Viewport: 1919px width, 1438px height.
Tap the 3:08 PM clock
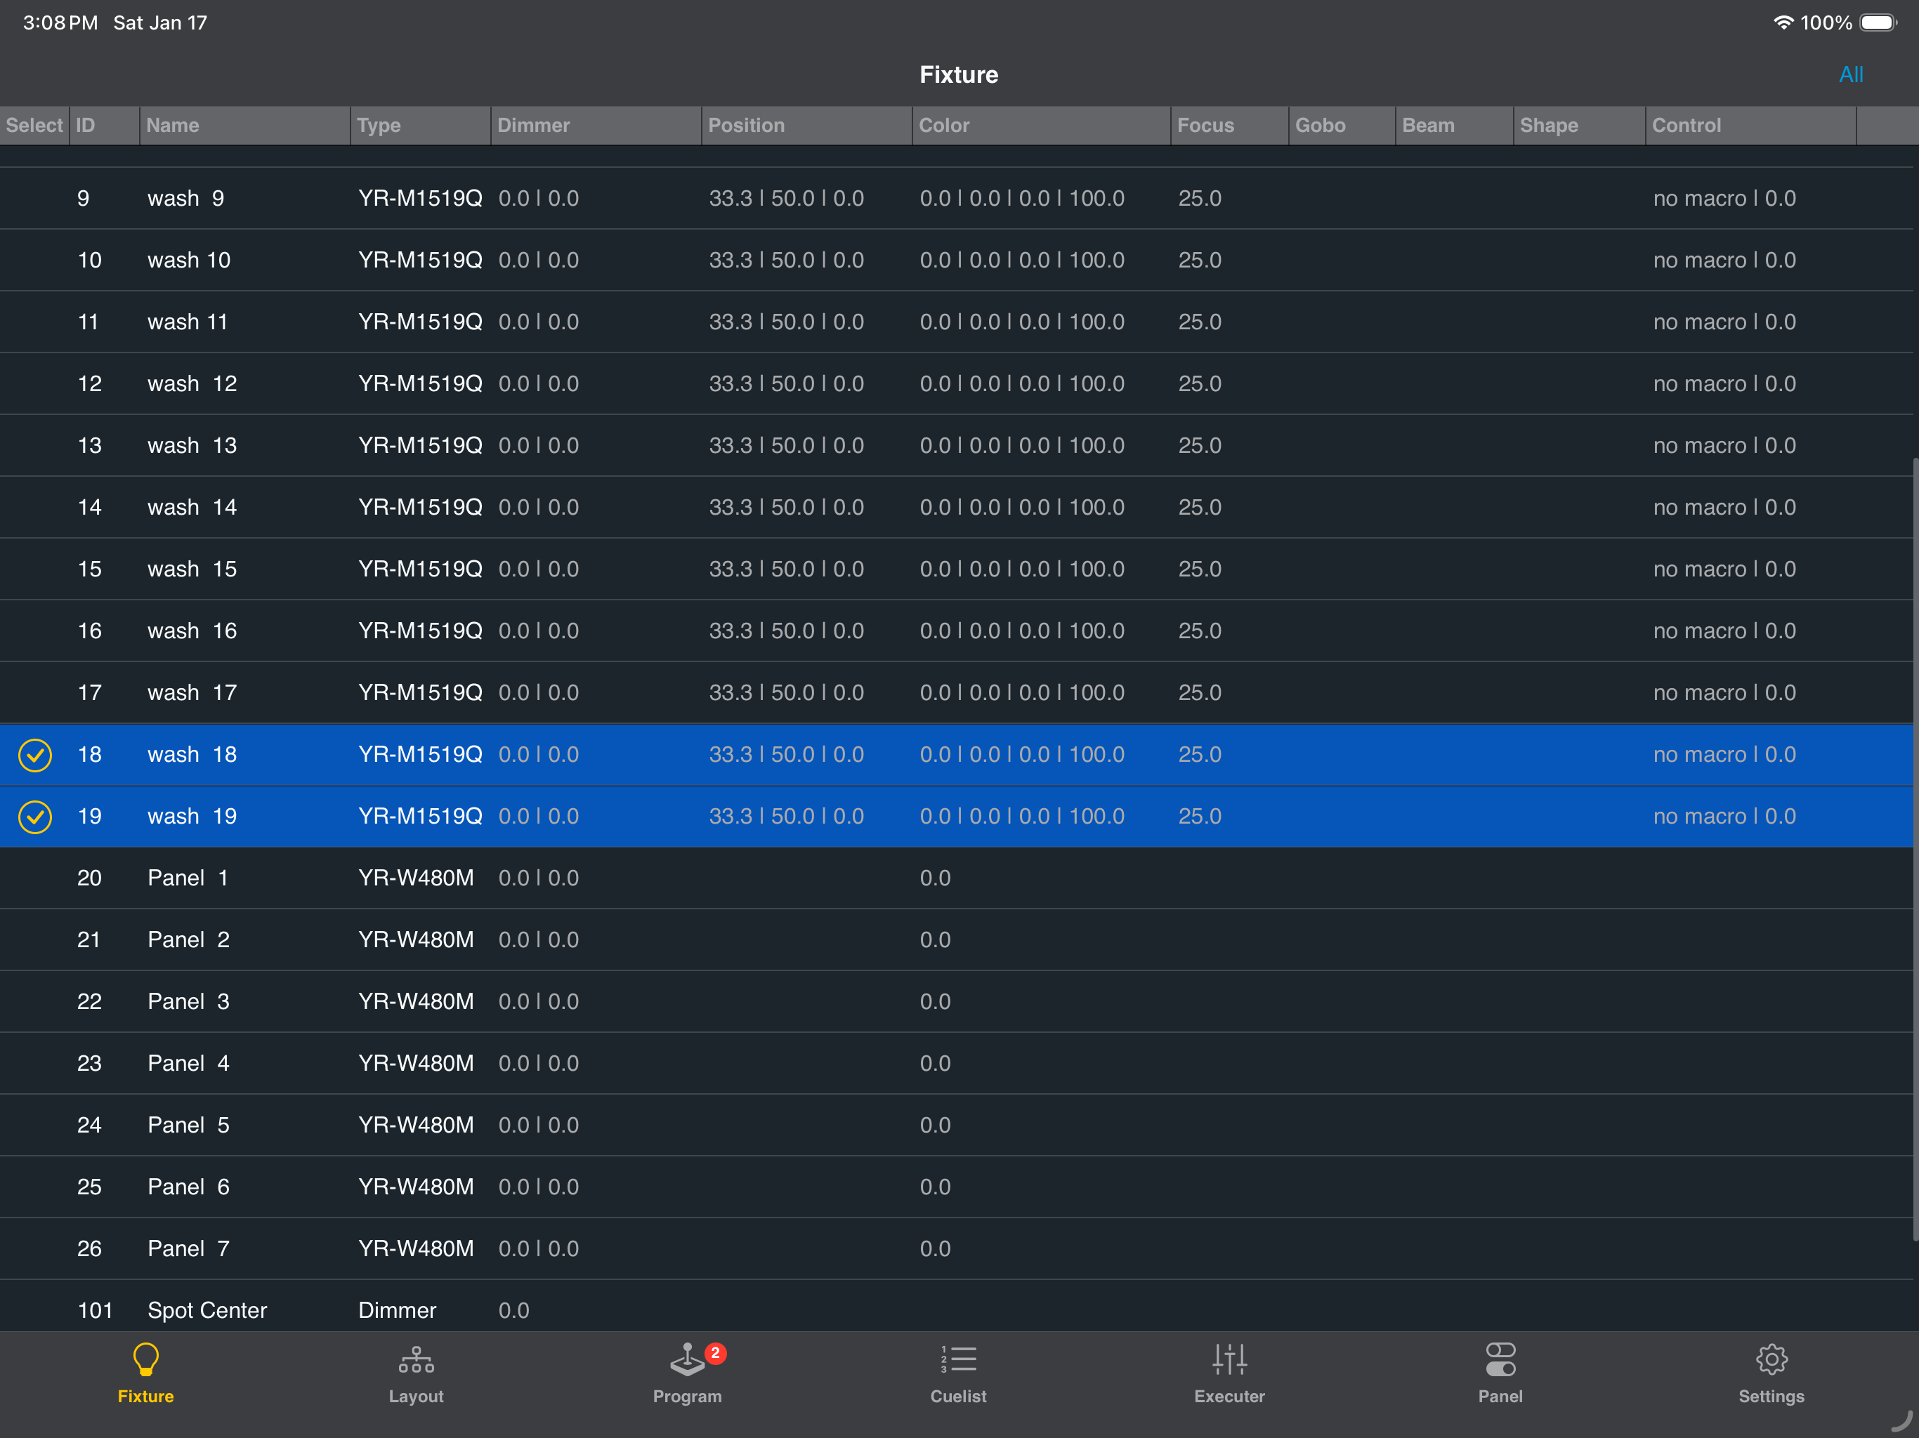[60, 22]
